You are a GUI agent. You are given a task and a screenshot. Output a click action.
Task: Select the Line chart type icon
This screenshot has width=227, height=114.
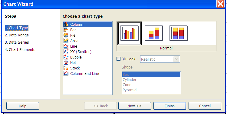pos(66,46)
